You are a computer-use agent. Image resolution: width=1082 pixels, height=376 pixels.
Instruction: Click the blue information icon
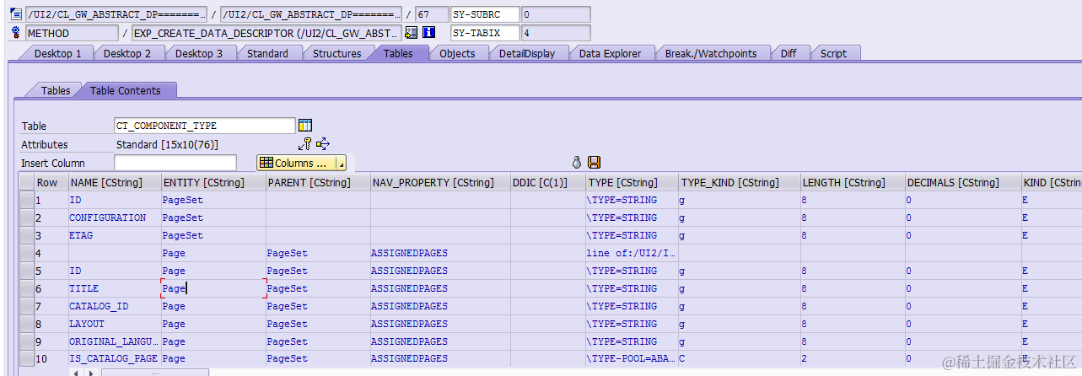(428, 33)
